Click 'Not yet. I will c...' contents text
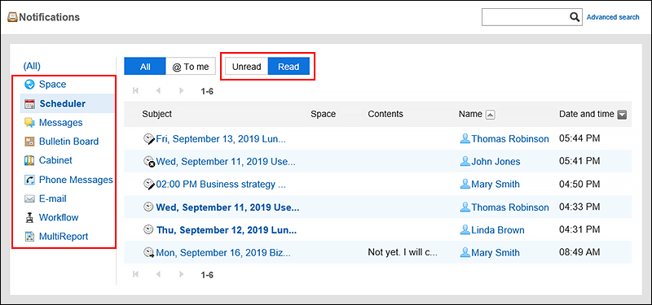The height and width of the screenshot is (305, 652). [403, 252]
